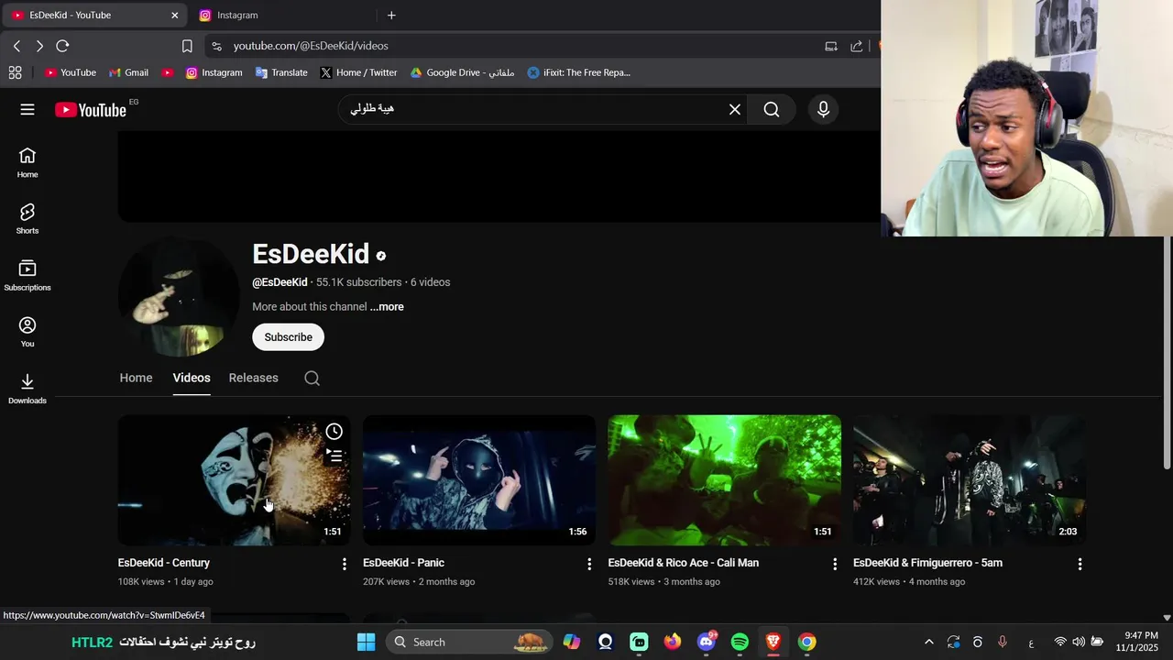Play the 5am video thumbnail

(970, 480)
